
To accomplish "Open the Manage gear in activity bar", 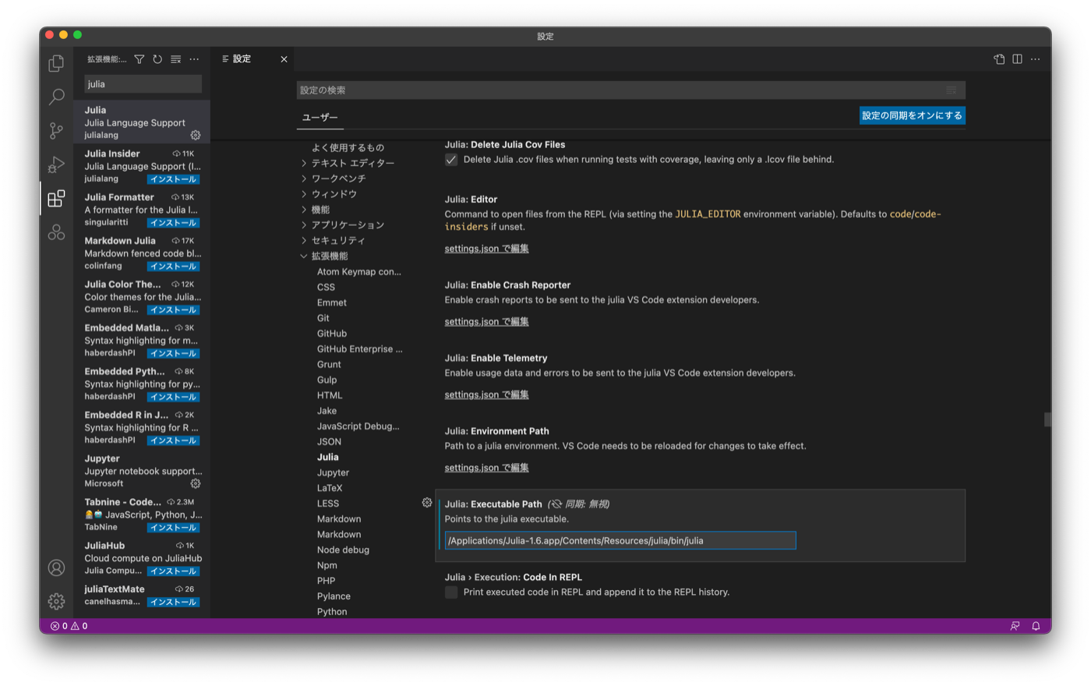I will tap(56, 601).
